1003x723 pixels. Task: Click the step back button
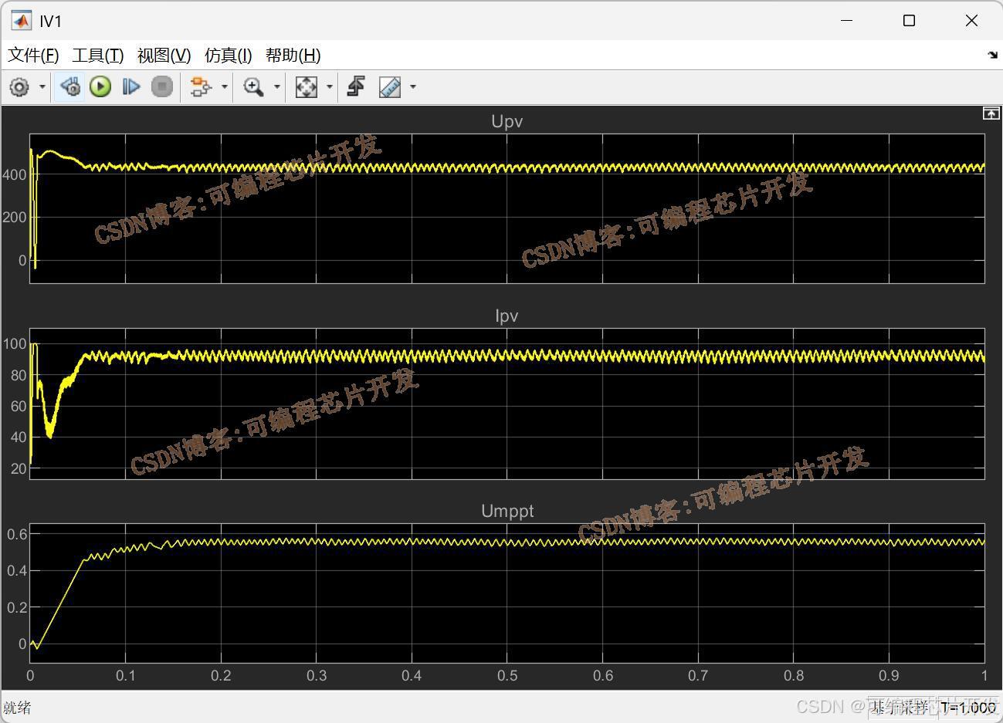click(x=70, y=86)
